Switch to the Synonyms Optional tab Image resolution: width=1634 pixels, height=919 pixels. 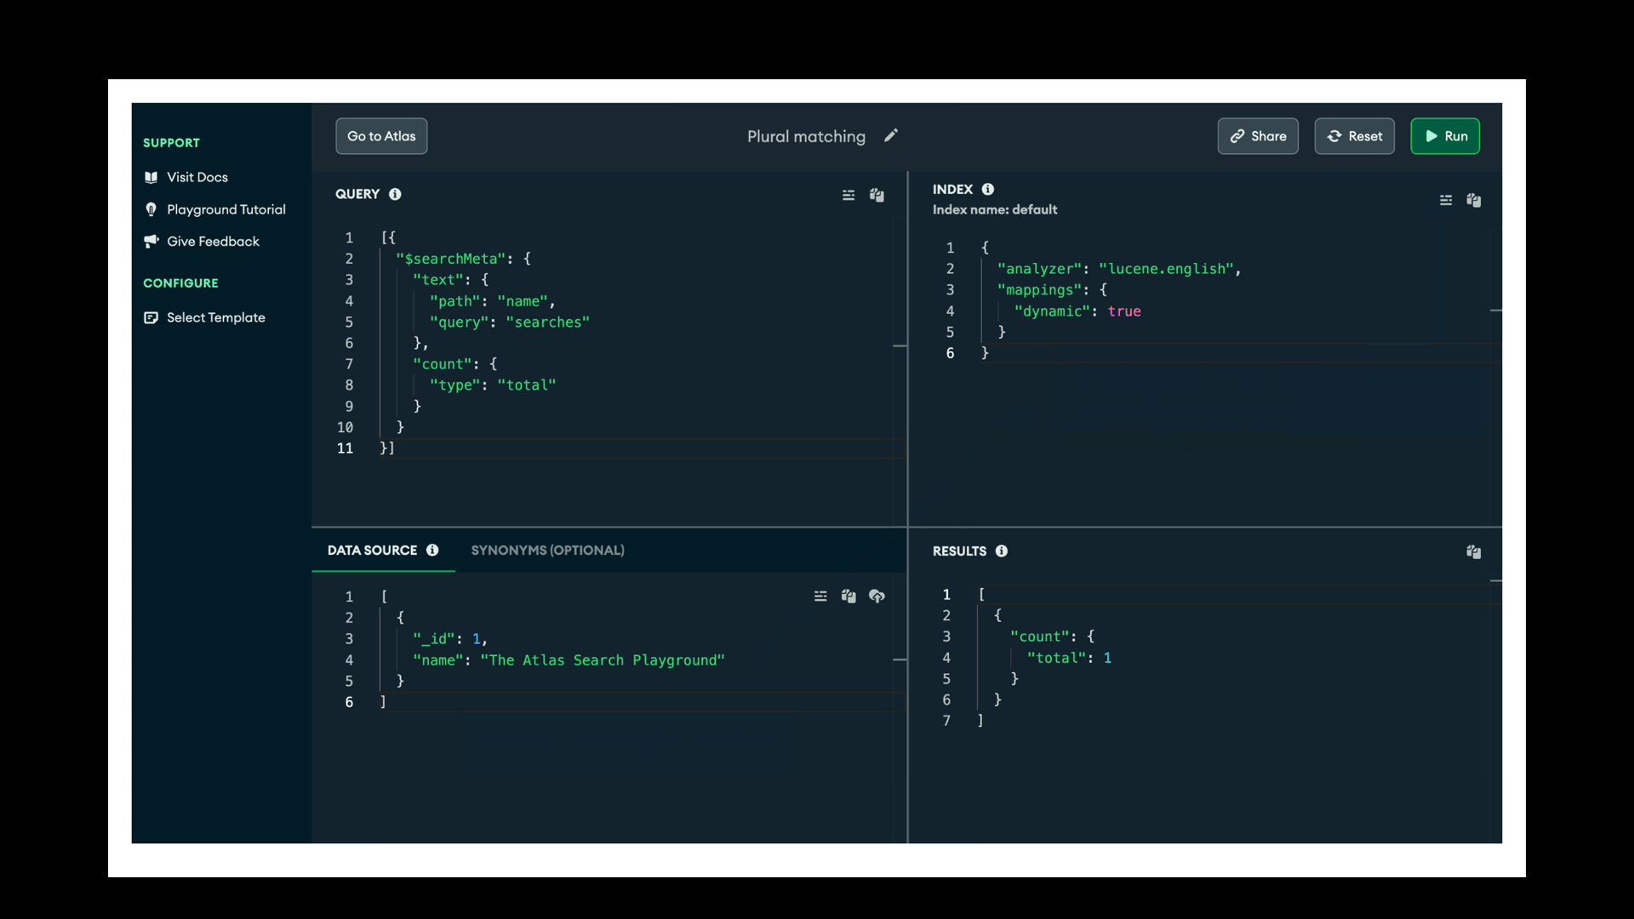[x=548, y=550]
